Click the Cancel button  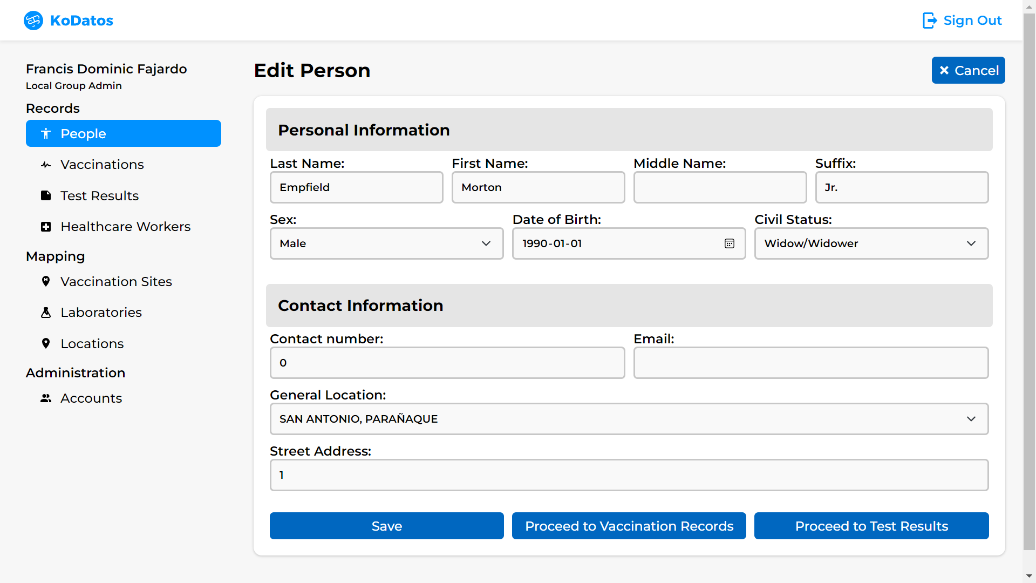pos(968,70)
